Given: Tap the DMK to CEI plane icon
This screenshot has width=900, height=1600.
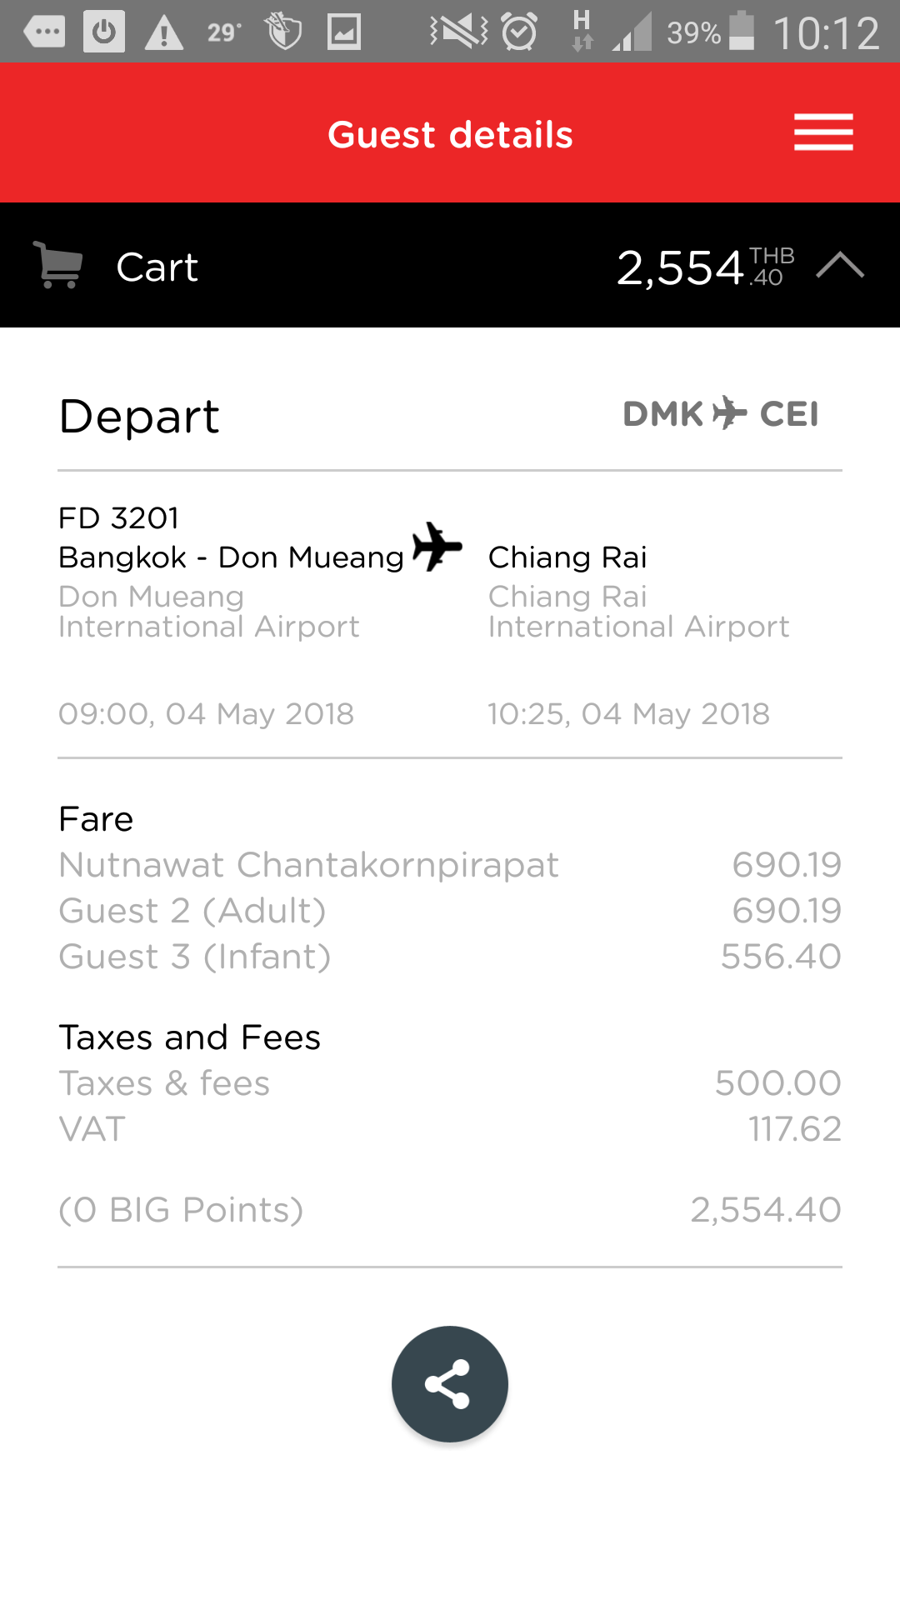Looking at the screenshot, I should [730, 413].
